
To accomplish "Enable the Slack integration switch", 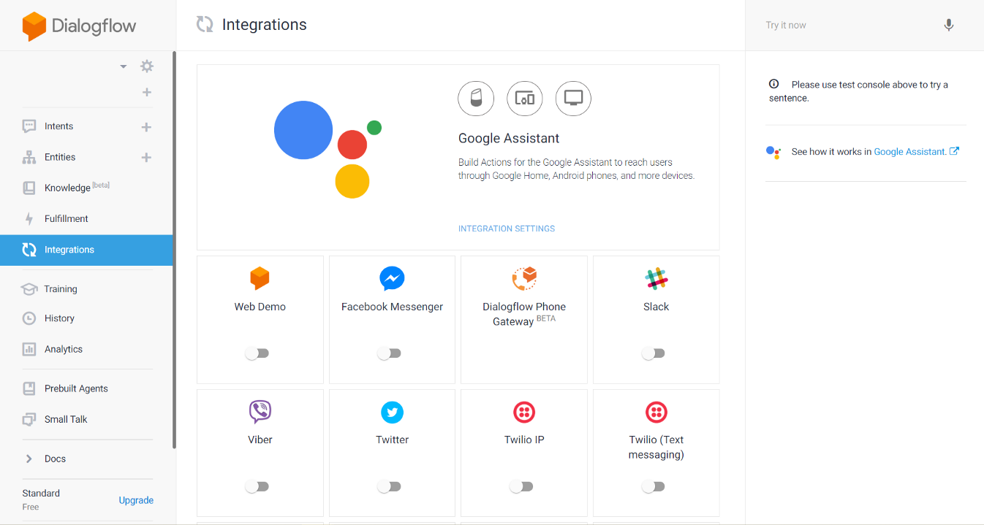I will coord(653,353).
